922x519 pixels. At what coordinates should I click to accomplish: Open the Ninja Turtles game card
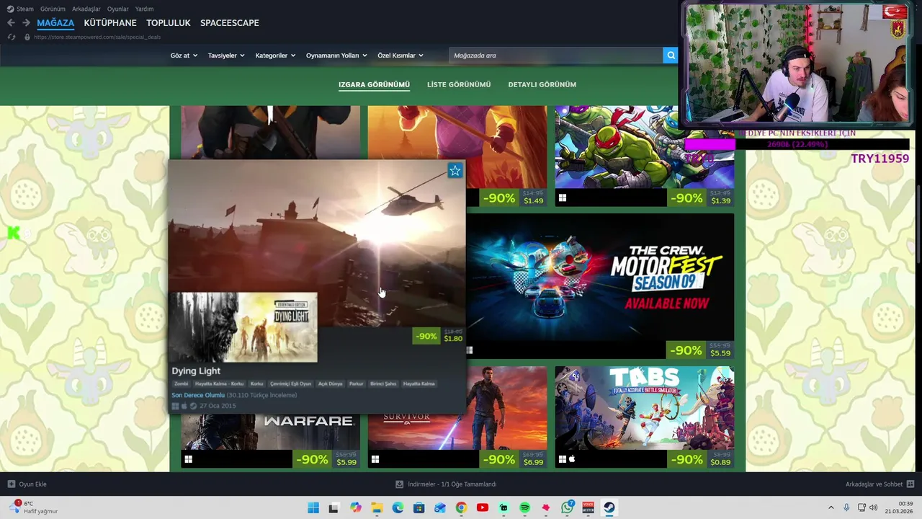pyautogui.click(x=645, y=156)
